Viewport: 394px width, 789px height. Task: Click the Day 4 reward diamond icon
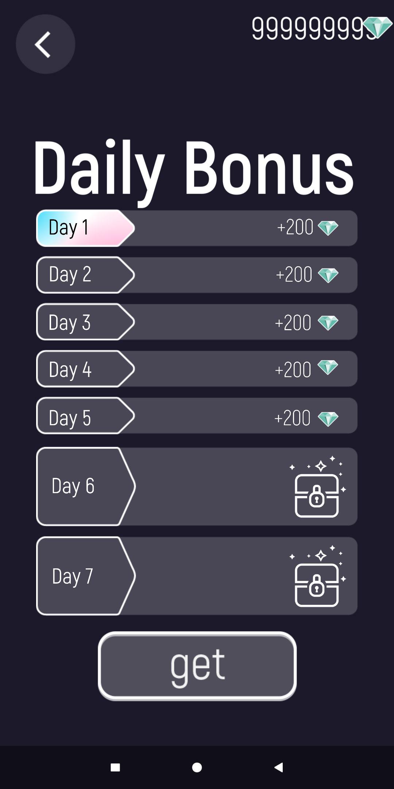[x=328, y=367]
